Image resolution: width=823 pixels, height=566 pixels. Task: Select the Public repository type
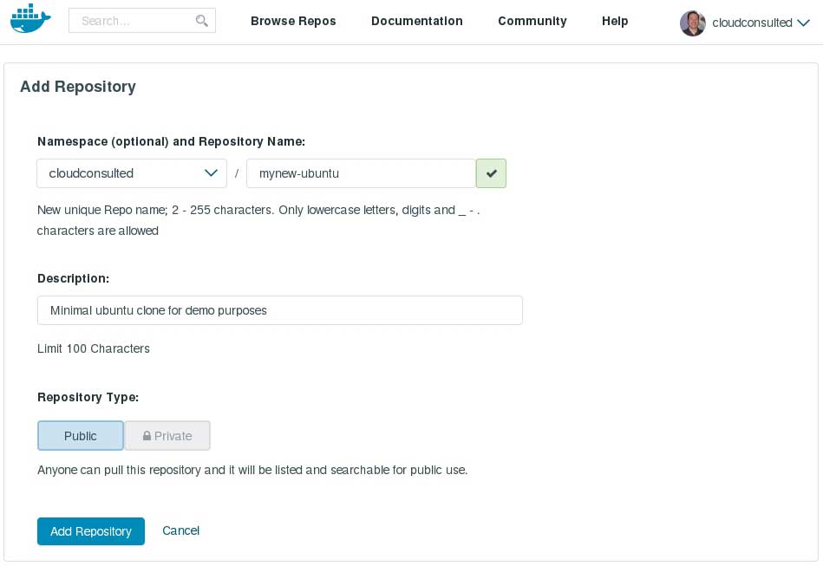[x=81, y=436]
